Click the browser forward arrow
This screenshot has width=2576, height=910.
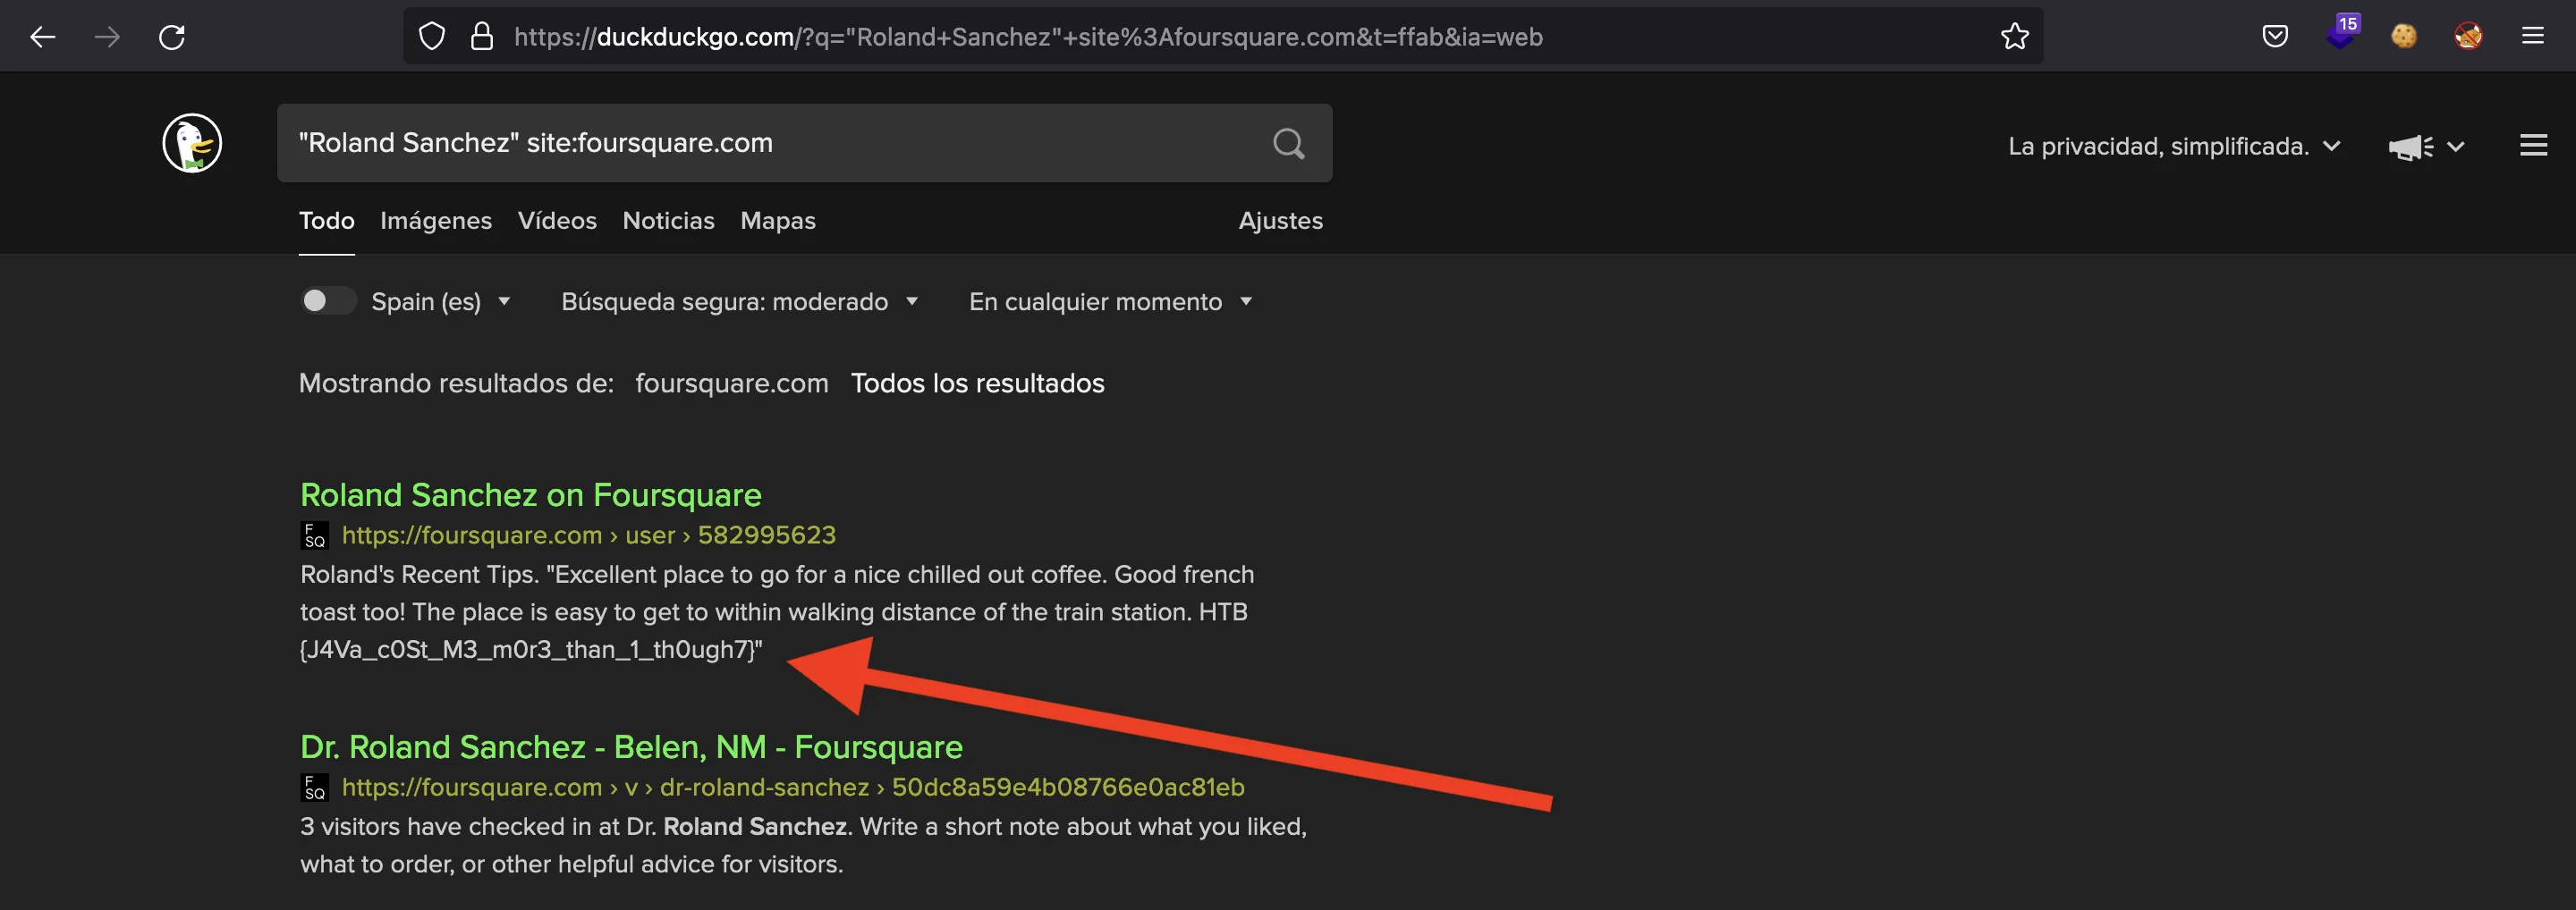click(107, 37)
